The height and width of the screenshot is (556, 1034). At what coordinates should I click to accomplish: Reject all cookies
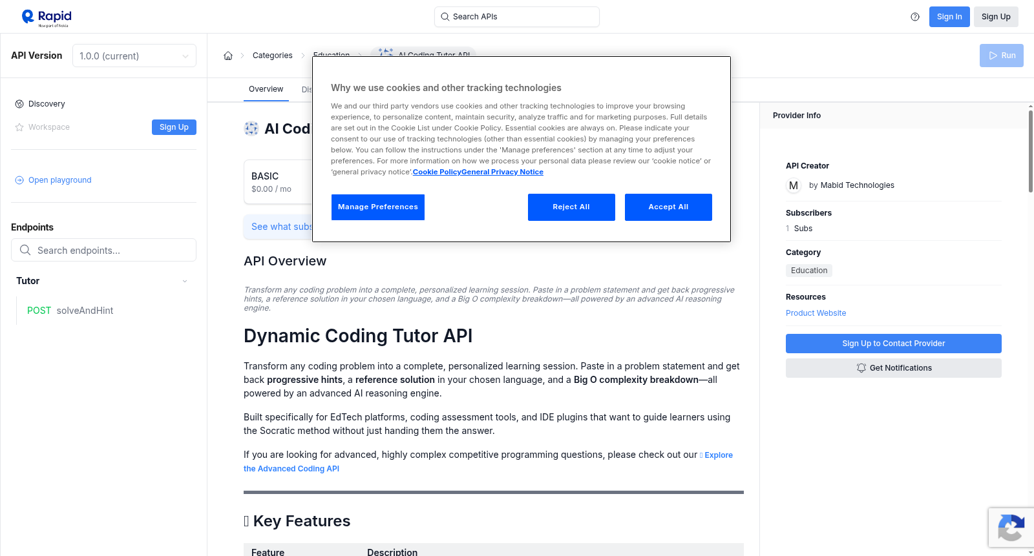click(x=571, y=207)
